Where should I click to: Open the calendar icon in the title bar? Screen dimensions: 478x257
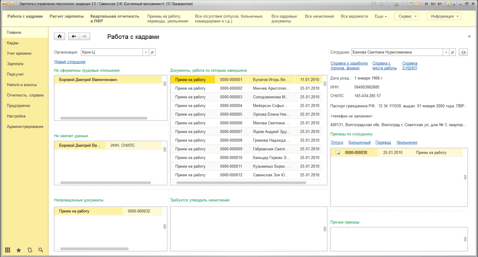point(418,4)
